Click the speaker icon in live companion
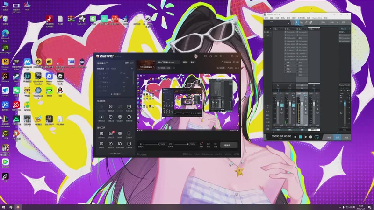 (x=170, y=144)
